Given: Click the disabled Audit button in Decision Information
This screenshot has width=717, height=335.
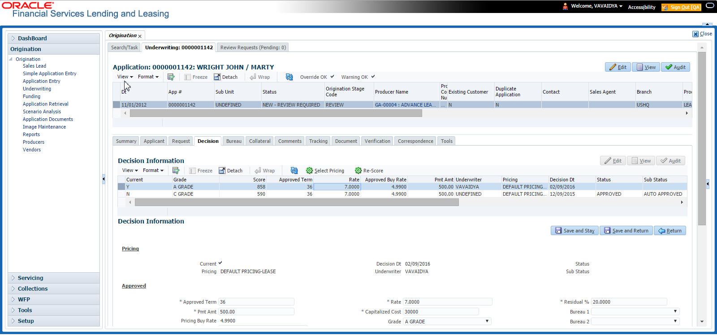Looking at the screenshot, I should tap(670, 161).
